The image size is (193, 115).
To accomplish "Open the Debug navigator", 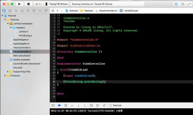I will (x=34, y=11).
